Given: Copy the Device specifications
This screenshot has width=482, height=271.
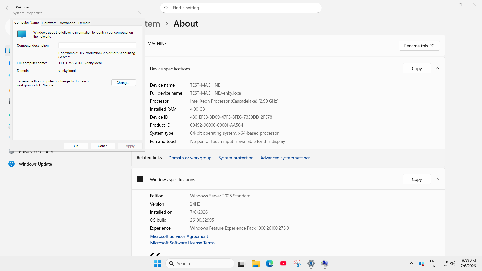Looking at the screenshot, I should (x=417, y=68).
